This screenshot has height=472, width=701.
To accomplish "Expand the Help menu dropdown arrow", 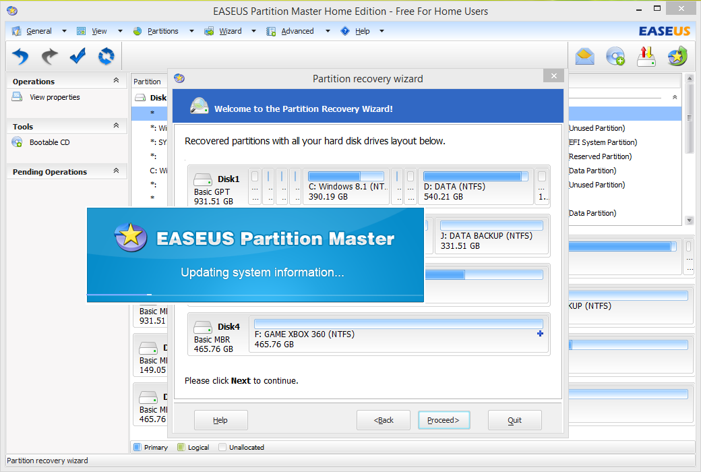I will (382, 31).
